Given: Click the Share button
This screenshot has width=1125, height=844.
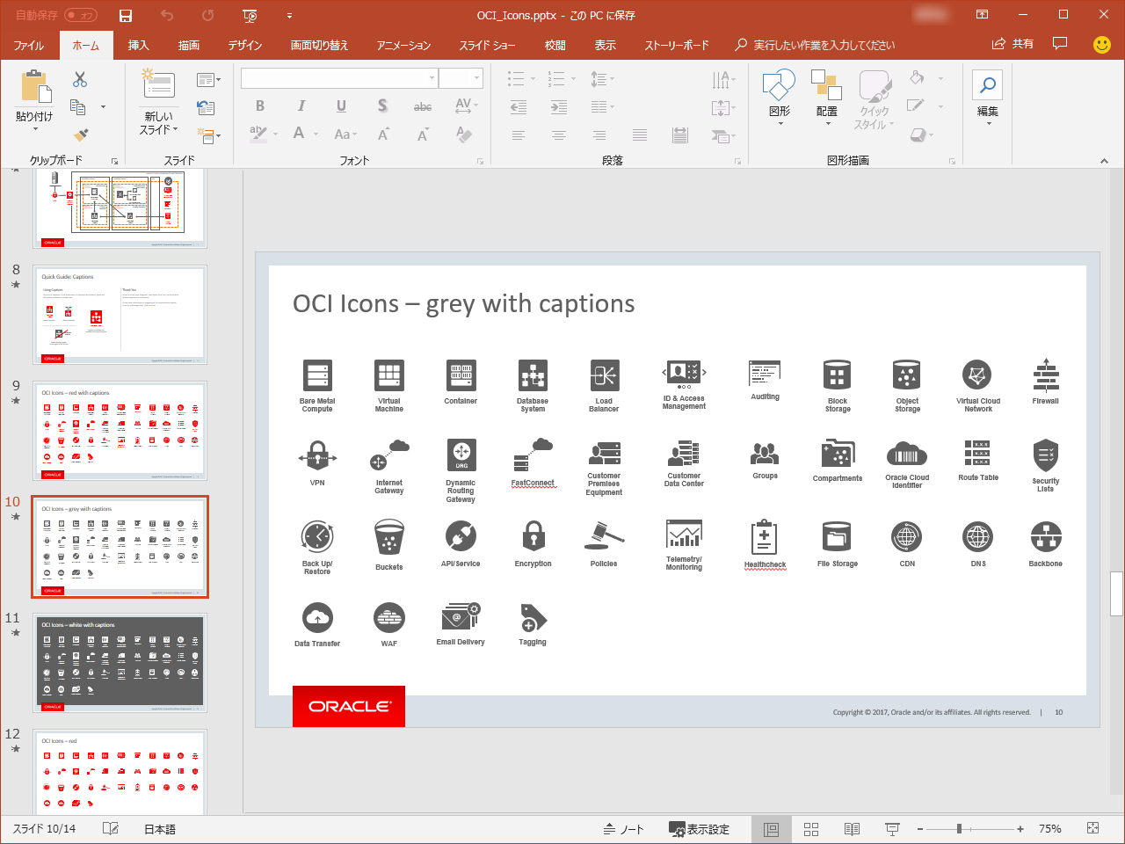Looking at the screenshot, I should (1012, 44).
